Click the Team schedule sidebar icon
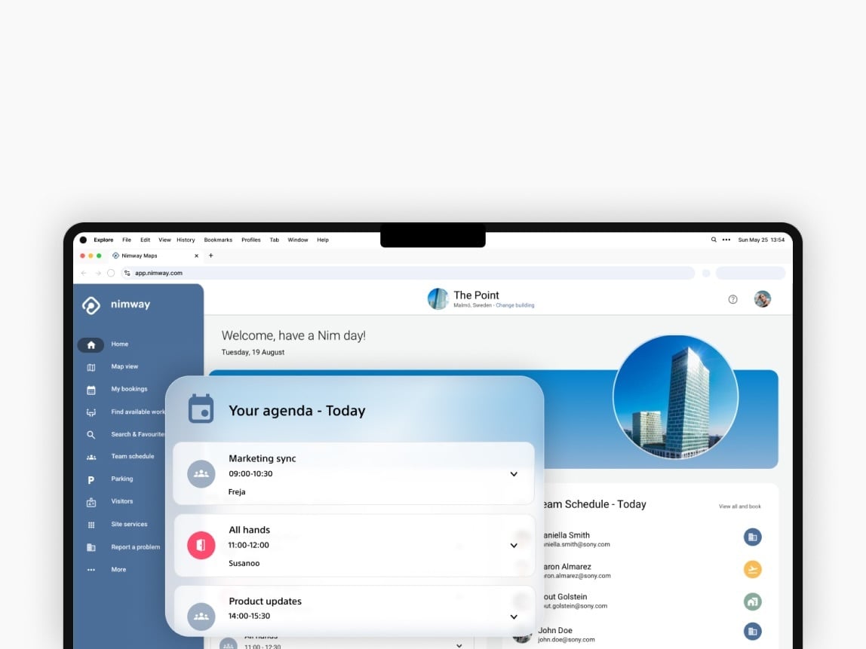 tap(91, 457)
